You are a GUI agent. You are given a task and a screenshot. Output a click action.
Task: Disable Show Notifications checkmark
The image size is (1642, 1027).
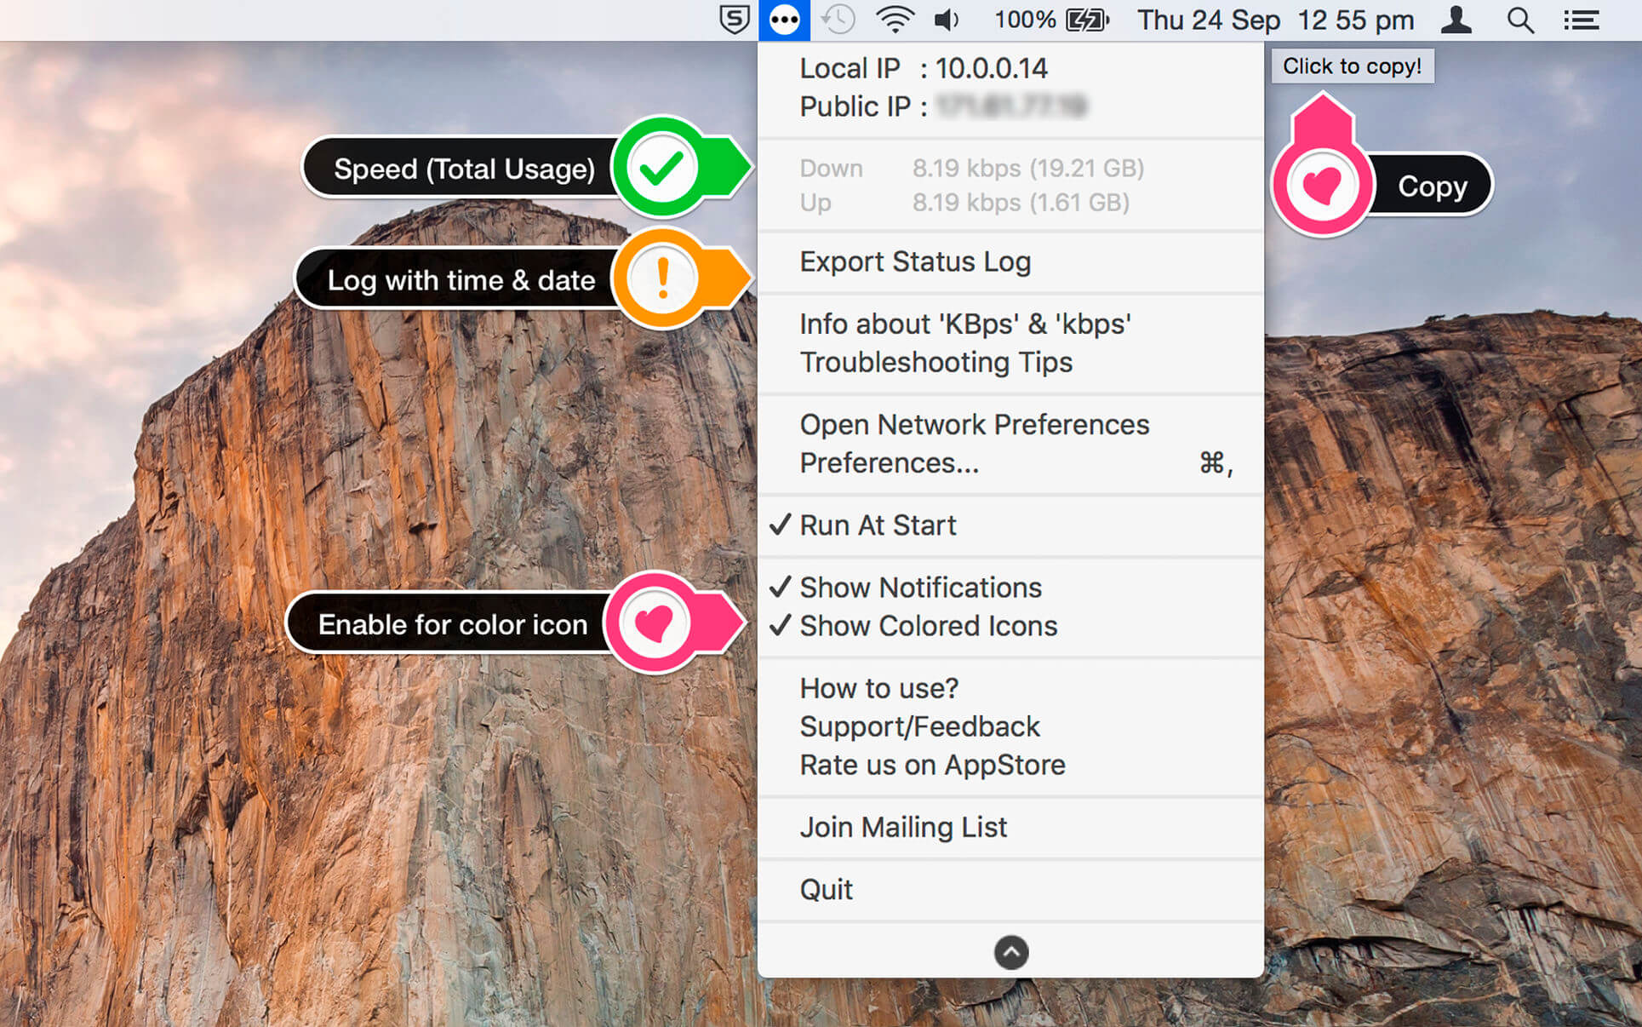pyautogui.click(x=920, y=588)
